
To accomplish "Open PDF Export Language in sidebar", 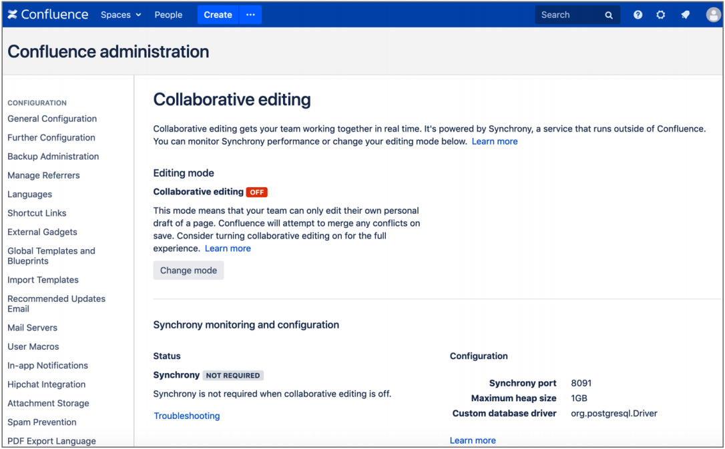I will coord(52,441).
